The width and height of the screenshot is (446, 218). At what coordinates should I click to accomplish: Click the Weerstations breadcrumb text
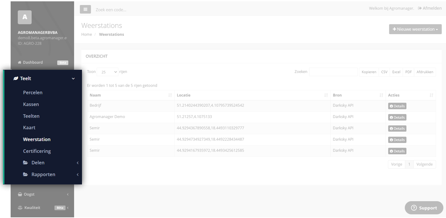coord(111,34)
